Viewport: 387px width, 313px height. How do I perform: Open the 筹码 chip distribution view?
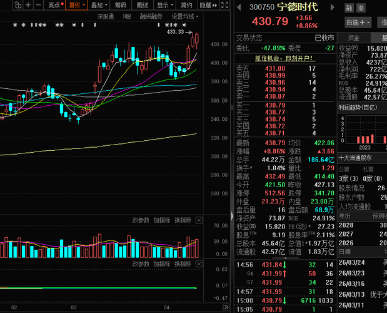120,5
